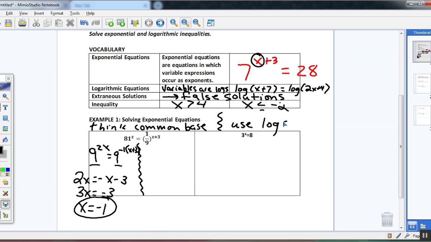The height and width of the screenshot is (242, 431).
Task: Minimize the MimioStudio Notebook window
Action: pyautogui.click(x=411, y=4)
